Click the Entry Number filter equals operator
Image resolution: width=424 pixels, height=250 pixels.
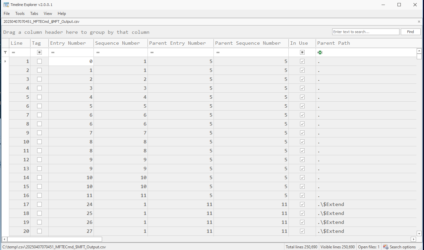coord(53,52)
